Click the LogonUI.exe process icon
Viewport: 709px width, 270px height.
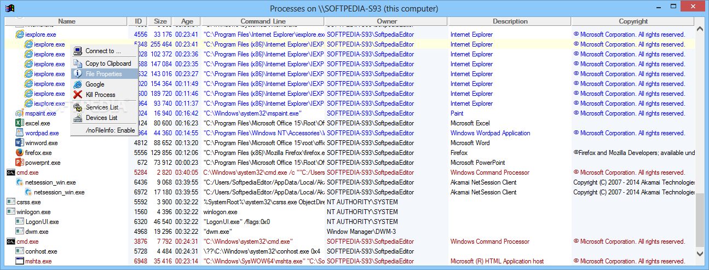(20, 222)
